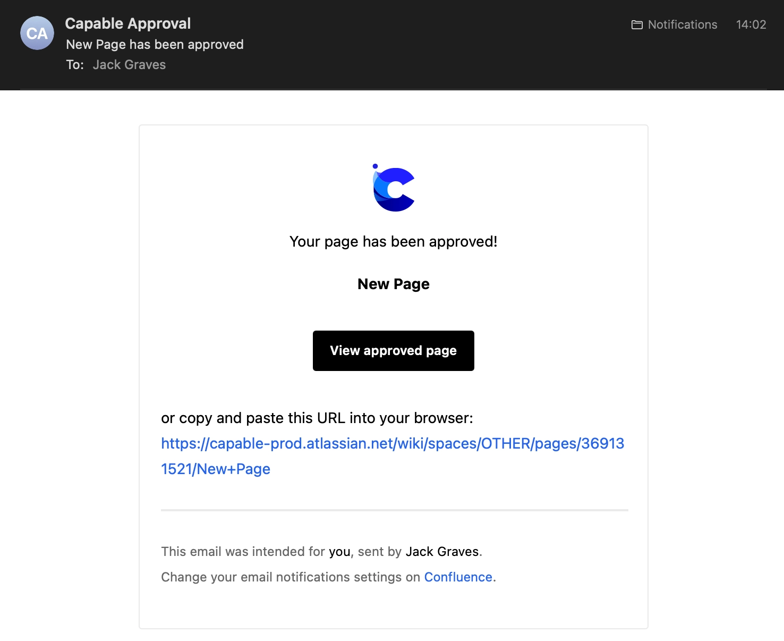Click the 14:02 timestamp
The height and width of the screenshot is (641, 784).
751,25
